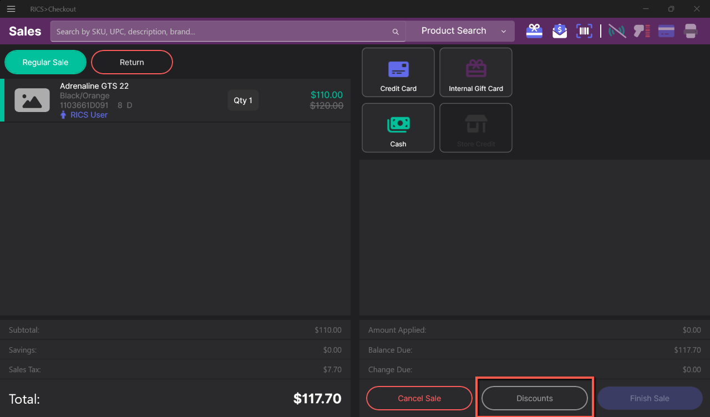Select Internal Gift Card payment tile
710x417 pixels.
(476, 72)
